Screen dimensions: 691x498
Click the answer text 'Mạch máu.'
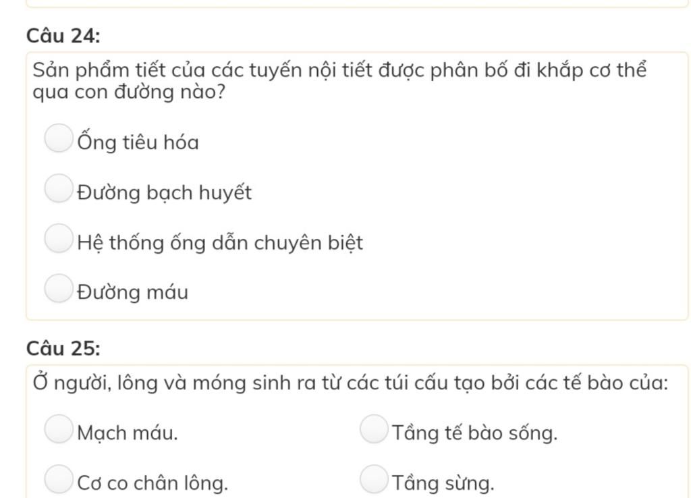coord(128,433)
